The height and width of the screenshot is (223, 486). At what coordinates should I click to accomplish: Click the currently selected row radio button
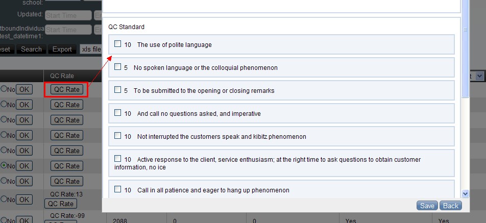[x=4, y=166]
